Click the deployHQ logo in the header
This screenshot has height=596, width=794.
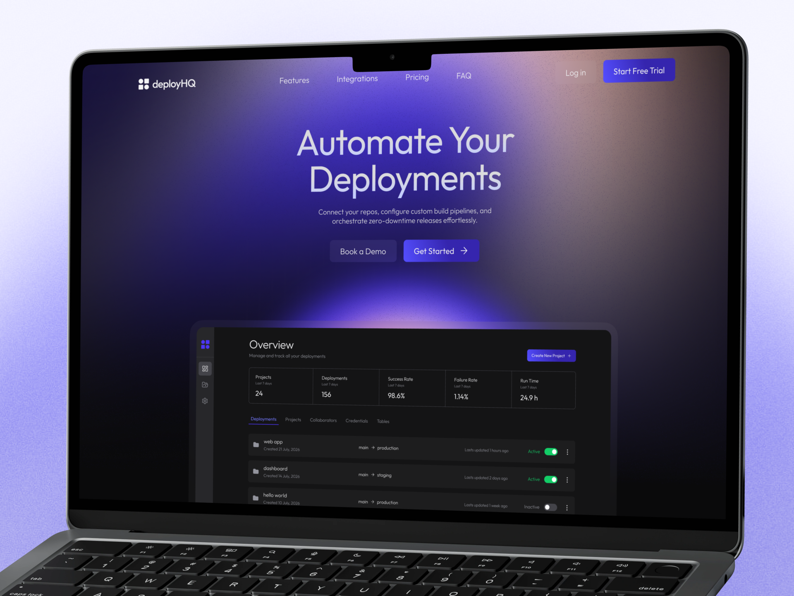click(x=167, y=84)
